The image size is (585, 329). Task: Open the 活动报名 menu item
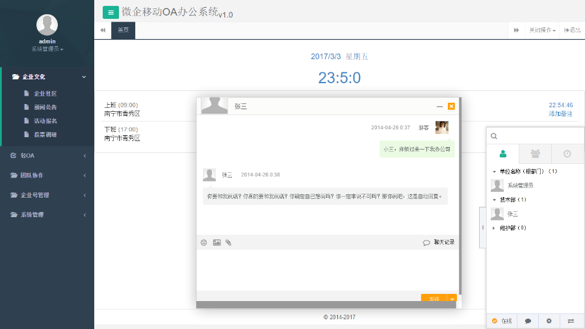pyautogui.click(x=45, y=121)
